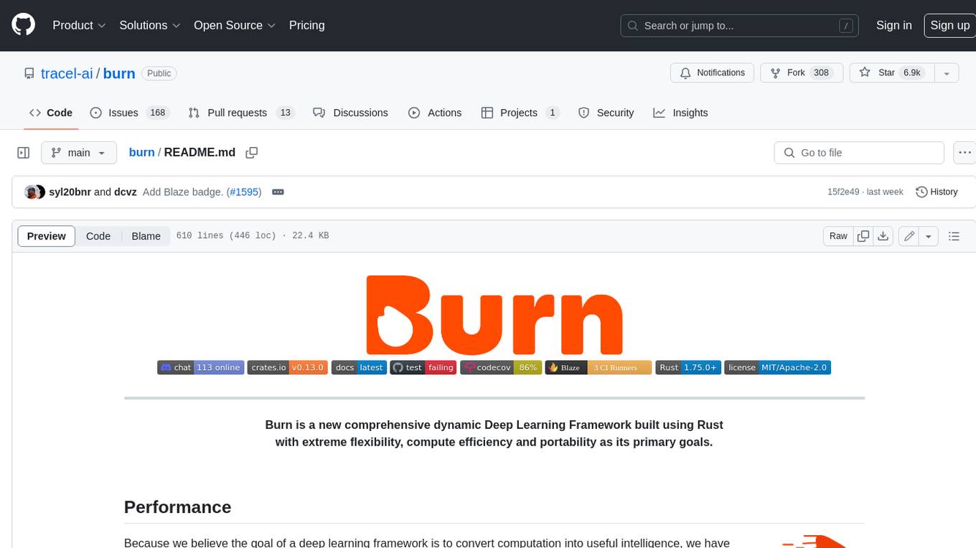Open the Insights tab
The height and width of the screenshot is (548, 976).
coord(680,113)
